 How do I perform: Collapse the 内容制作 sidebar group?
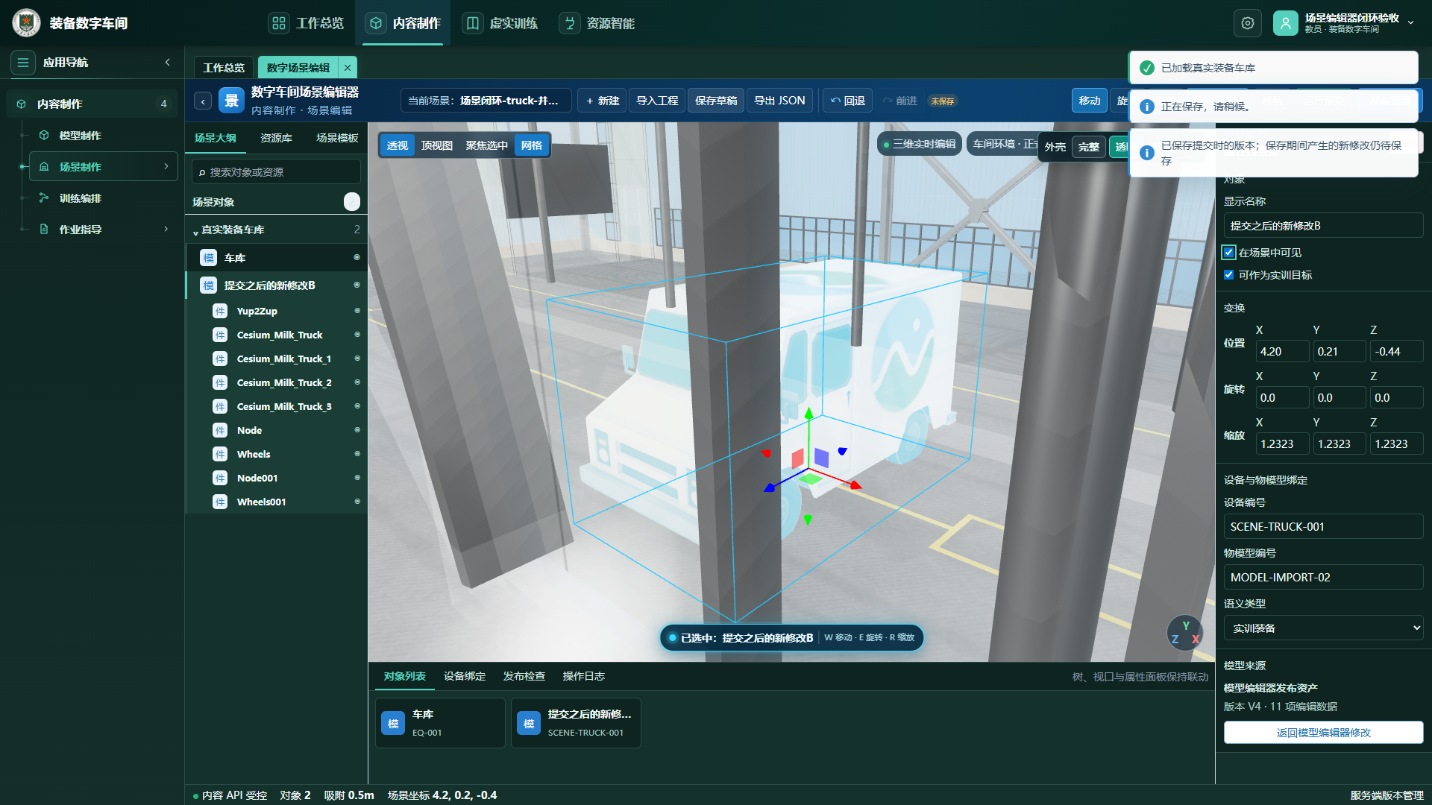[x=92, y=104]
